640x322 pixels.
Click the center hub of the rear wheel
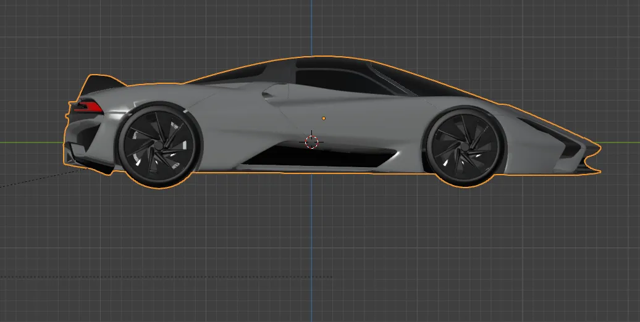159,146
